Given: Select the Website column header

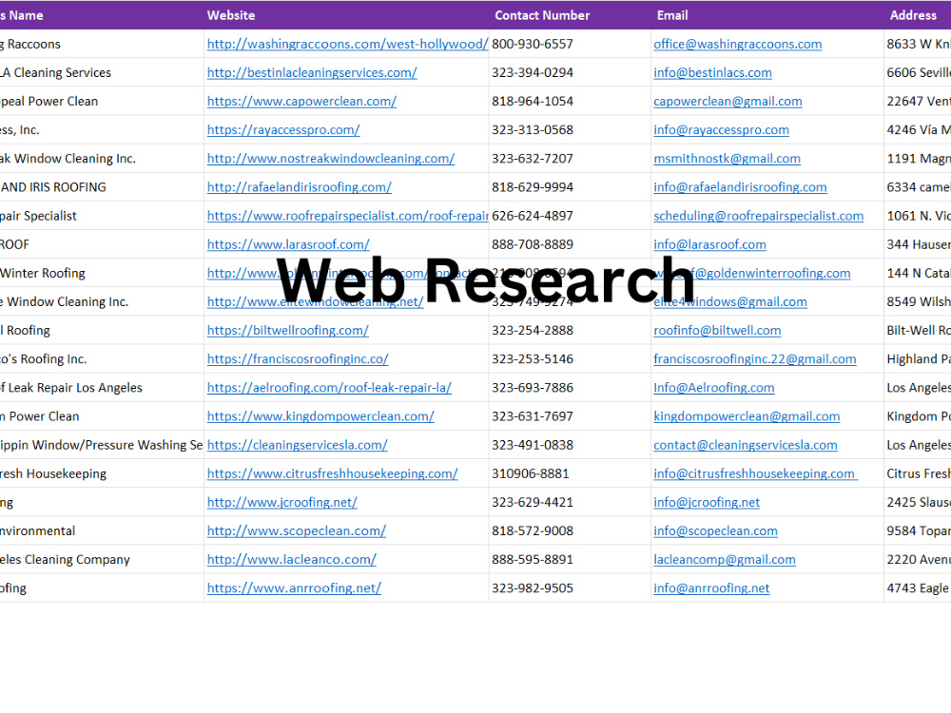Looking at the screenshot, I should click(231, 15).
